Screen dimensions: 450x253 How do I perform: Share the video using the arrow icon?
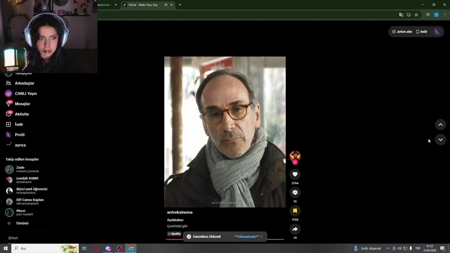pos(295,229)
